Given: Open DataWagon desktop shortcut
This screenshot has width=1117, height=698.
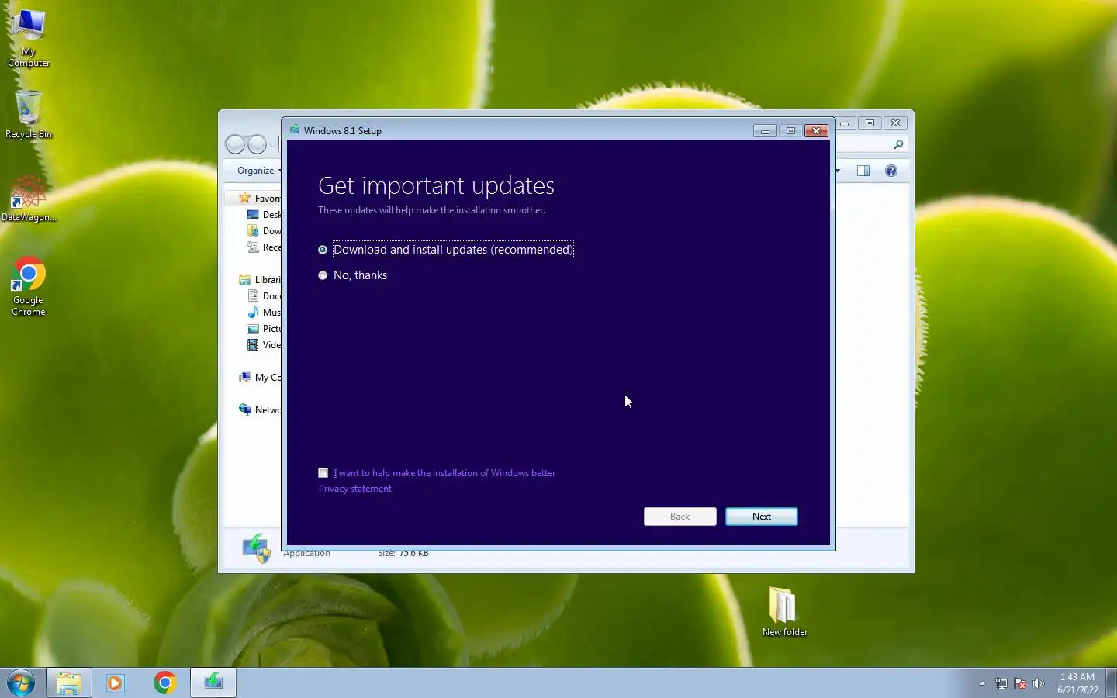Looking at the screenshot, I should click(29, 198).
